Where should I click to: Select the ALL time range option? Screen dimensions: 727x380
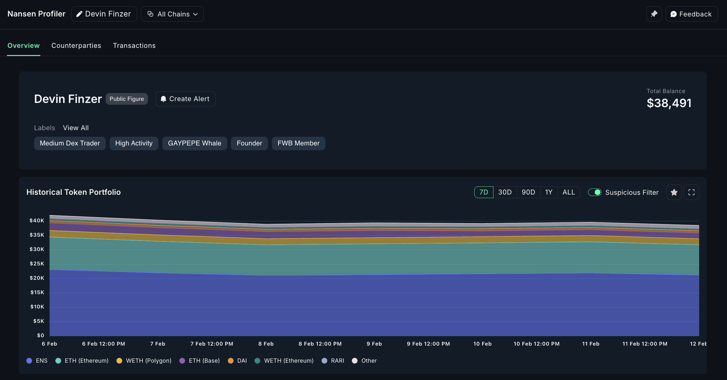coord(569,192)
